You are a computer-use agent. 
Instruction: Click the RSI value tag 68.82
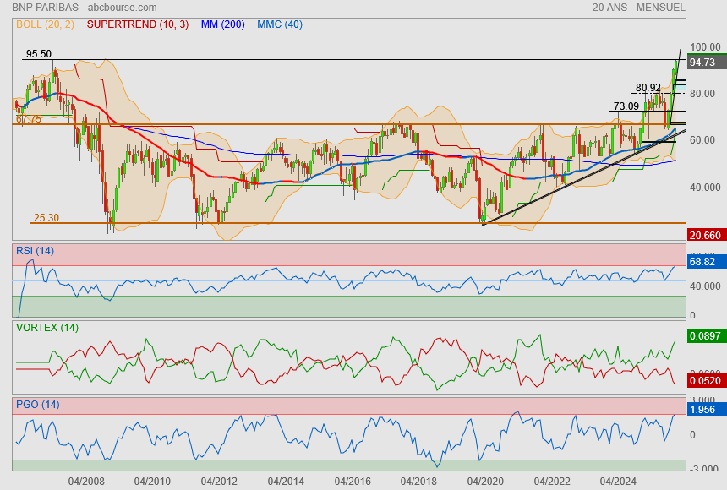tap(702, 263)
